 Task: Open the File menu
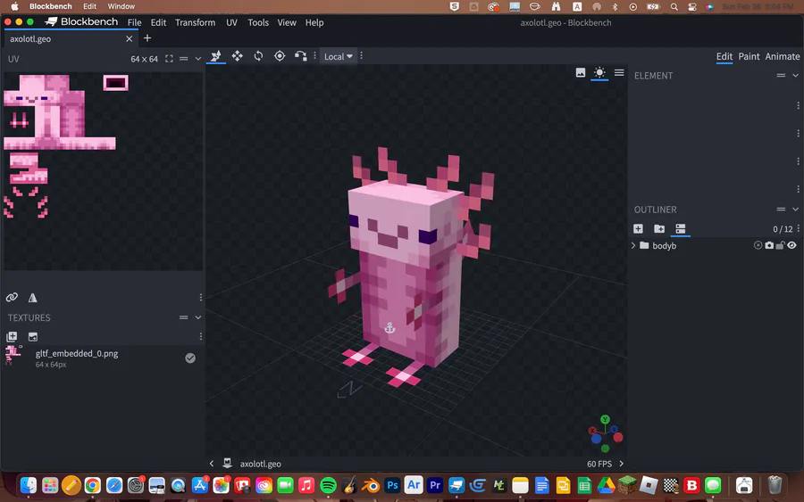134,22
